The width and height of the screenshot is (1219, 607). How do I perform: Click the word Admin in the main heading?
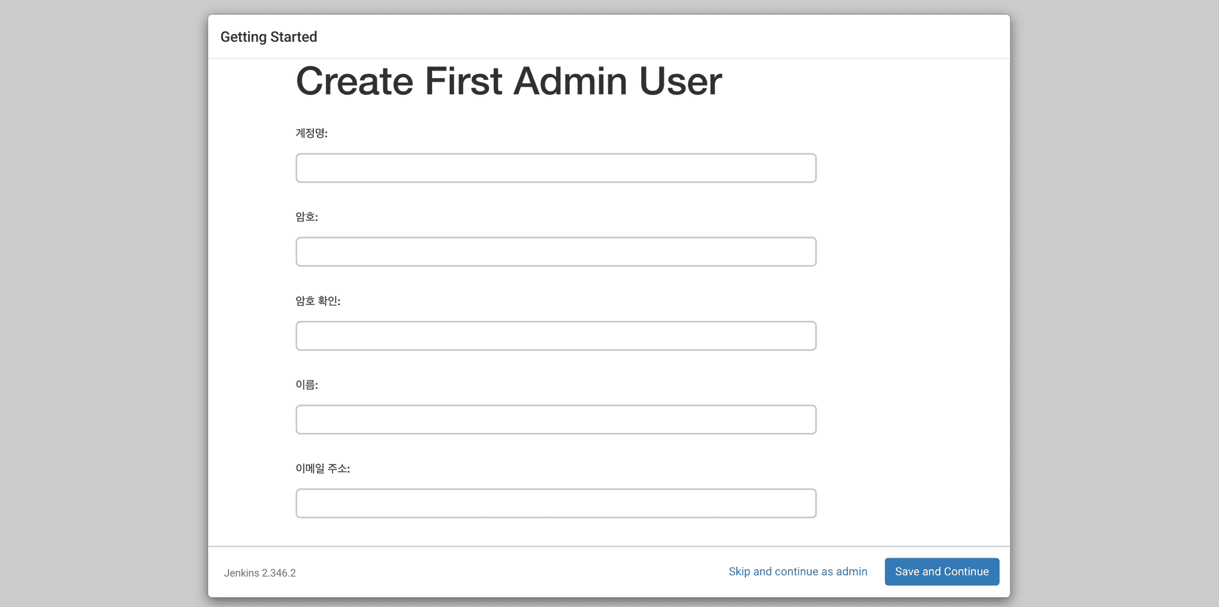coord(570,82)
